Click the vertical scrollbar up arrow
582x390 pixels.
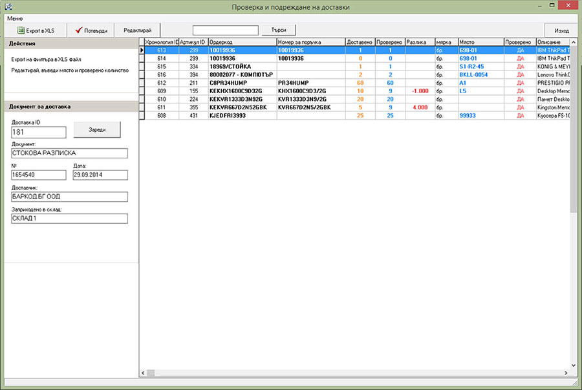574,42
